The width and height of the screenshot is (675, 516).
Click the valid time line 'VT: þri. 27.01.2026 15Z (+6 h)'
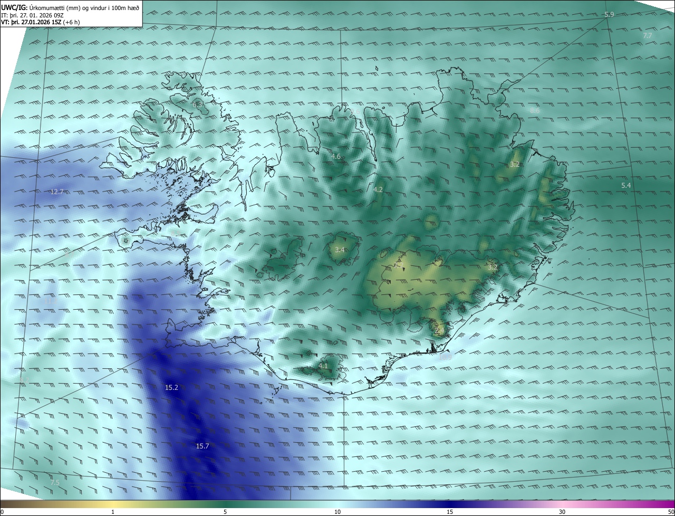coord(41,22)
